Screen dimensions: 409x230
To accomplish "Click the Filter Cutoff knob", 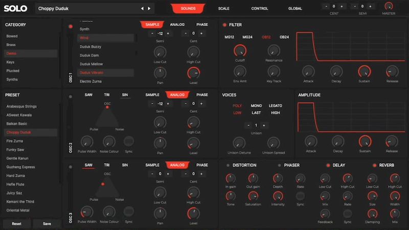I will click(x=239, y=50).
